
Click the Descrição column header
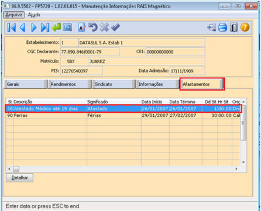pyautogui.click(x=50, y=102)
